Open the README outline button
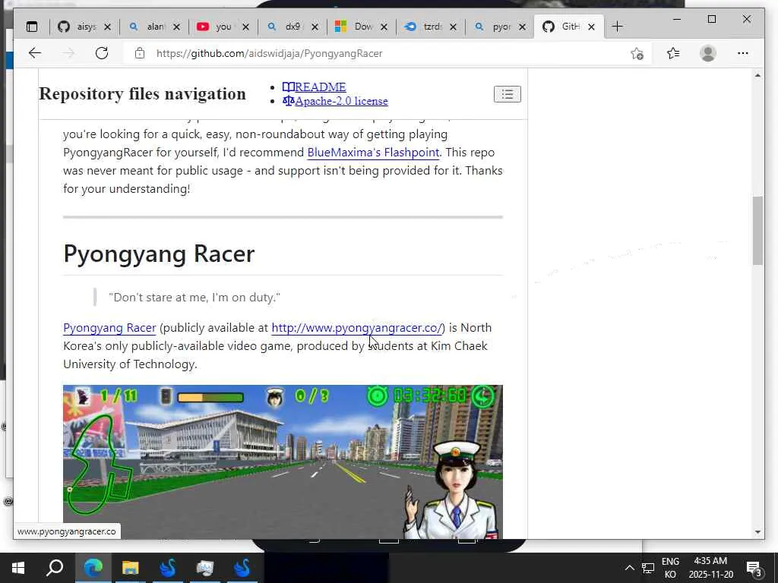 (507, 94)
